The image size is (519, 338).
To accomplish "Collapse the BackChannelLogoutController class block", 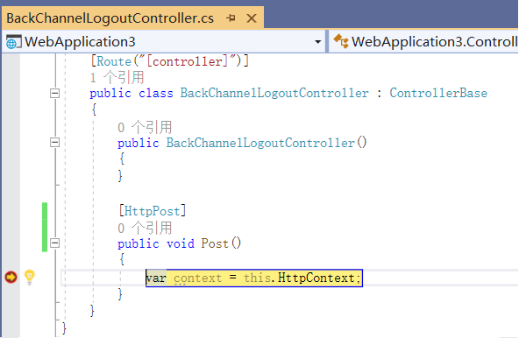I will (x=54, y=94).
